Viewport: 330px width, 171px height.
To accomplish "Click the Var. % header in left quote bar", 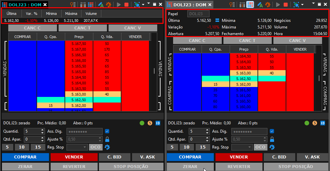I will pos(31,14).
